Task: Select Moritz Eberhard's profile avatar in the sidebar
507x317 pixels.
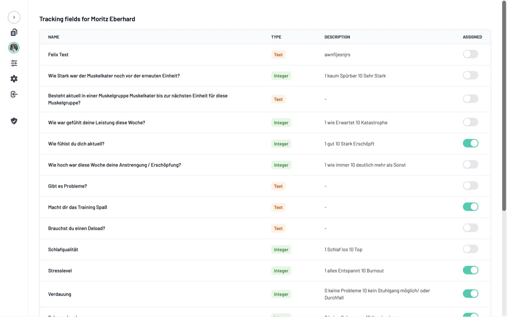Action: point(14,48)
